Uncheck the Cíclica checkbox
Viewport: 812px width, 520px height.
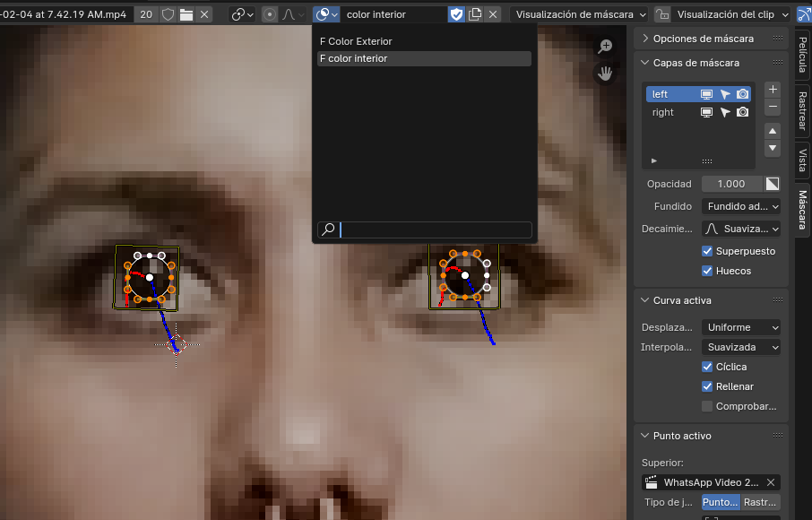point(707,367)
